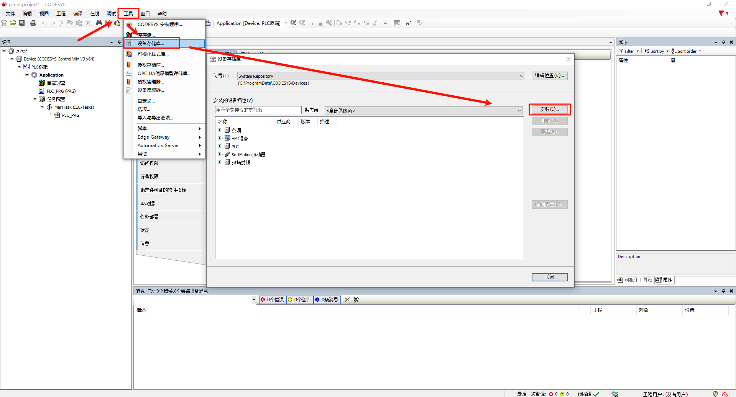The height and width of the screenshot is (397, 736).
Task: Click the Print icon in the toolbar
Action: pos(33,23)
